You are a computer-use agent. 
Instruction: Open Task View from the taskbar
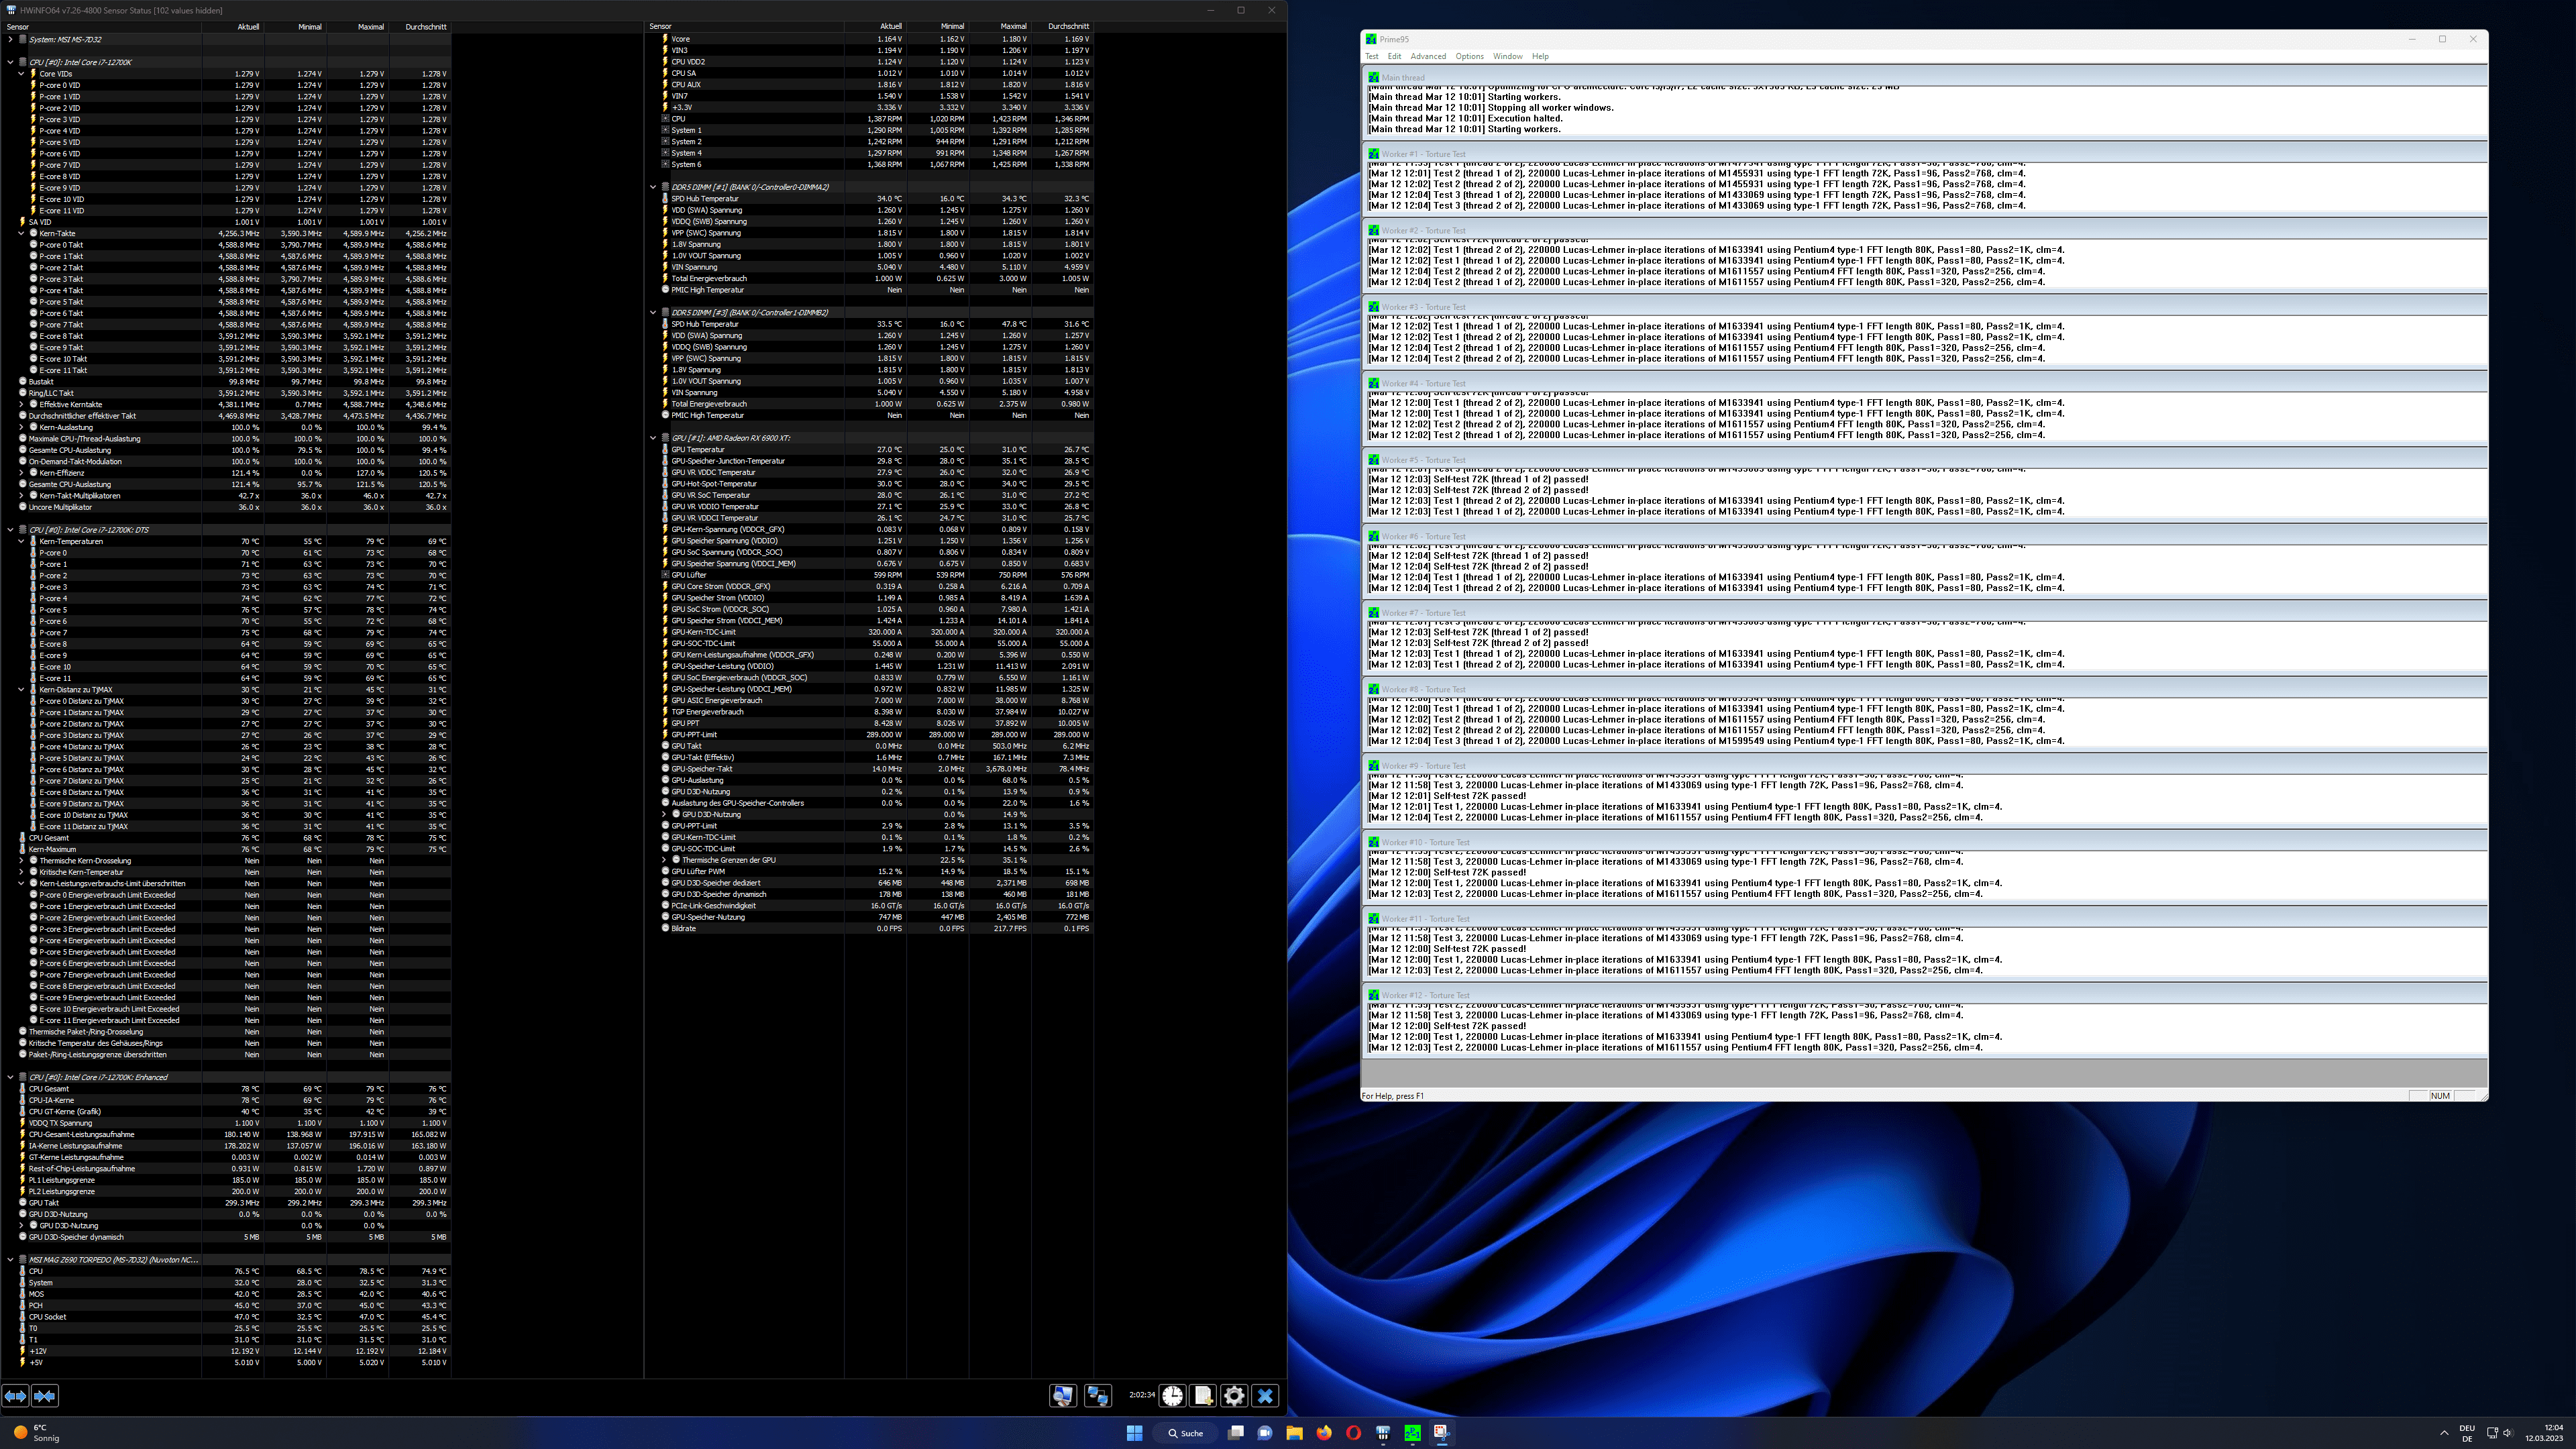pyautogui.click(x=1236, y=1433)
